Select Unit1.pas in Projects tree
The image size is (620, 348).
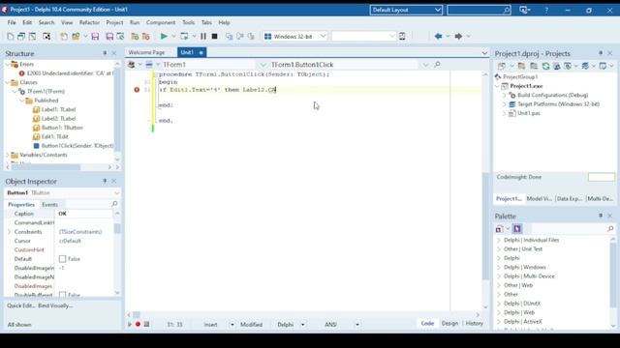(x=529, y=113)
